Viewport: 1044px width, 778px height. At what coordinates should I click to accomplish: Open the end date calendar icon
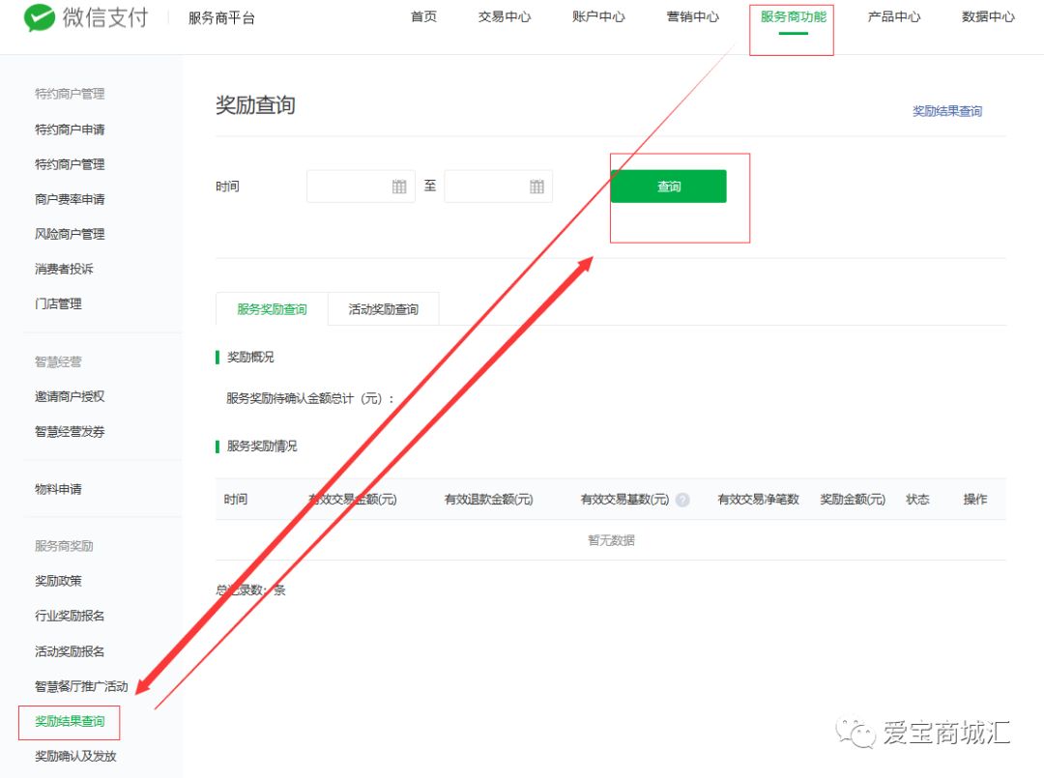tap(536, 187)
